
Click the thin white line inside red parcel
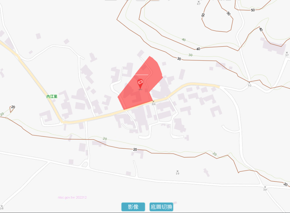(x=142, y=75)
